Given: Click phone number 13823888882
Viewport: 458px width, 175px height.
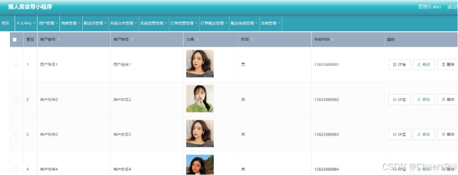Looking at the screenshot, I should (x=327, y=99).
